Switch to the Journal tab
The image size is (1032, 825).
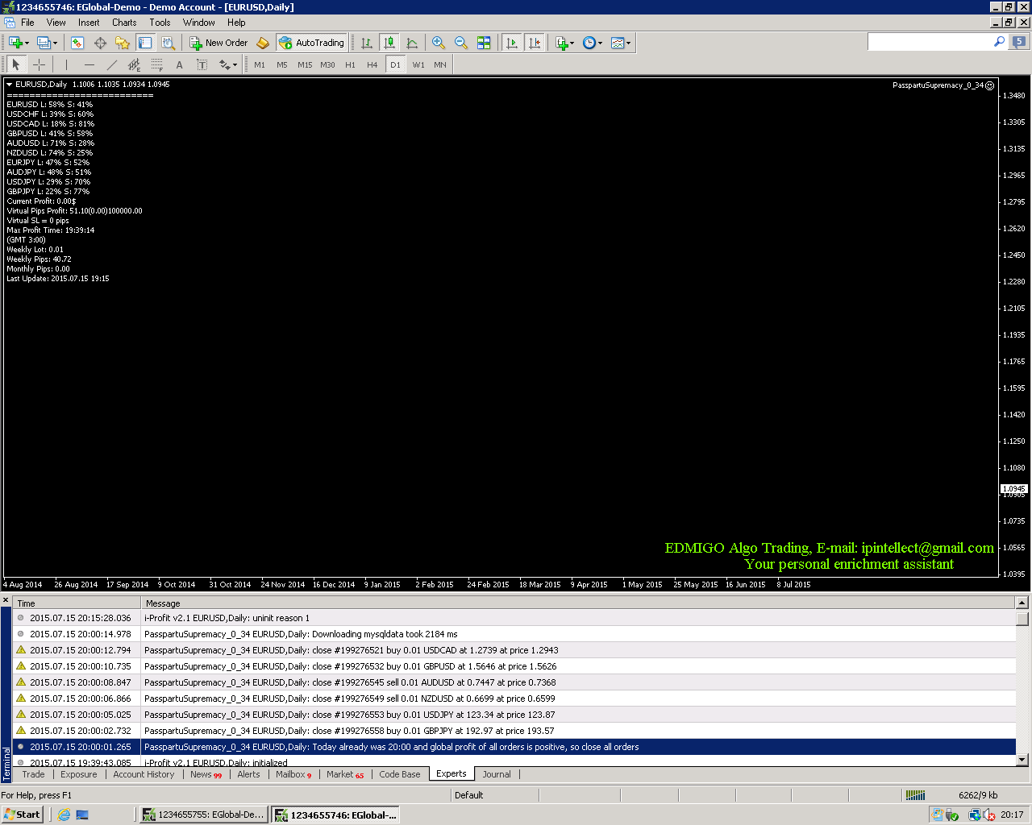(x=497, y=774)
